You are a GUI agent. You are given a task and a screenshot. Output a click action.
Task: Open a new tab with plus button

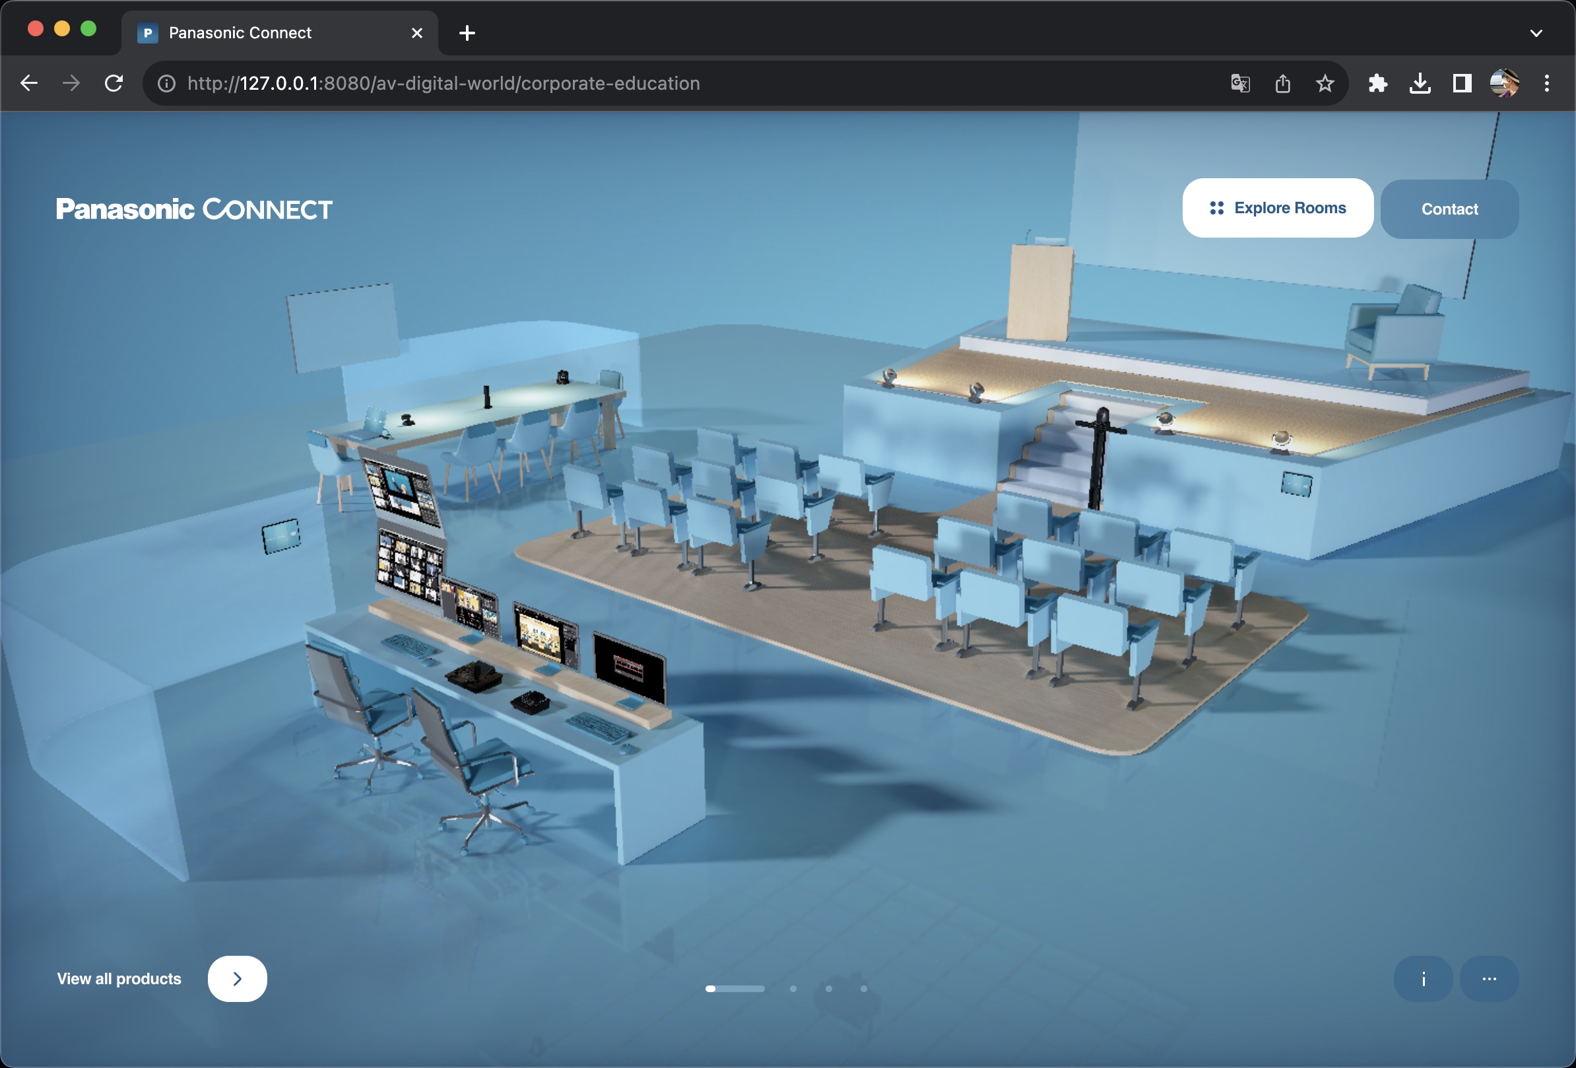tap(467, 32)
